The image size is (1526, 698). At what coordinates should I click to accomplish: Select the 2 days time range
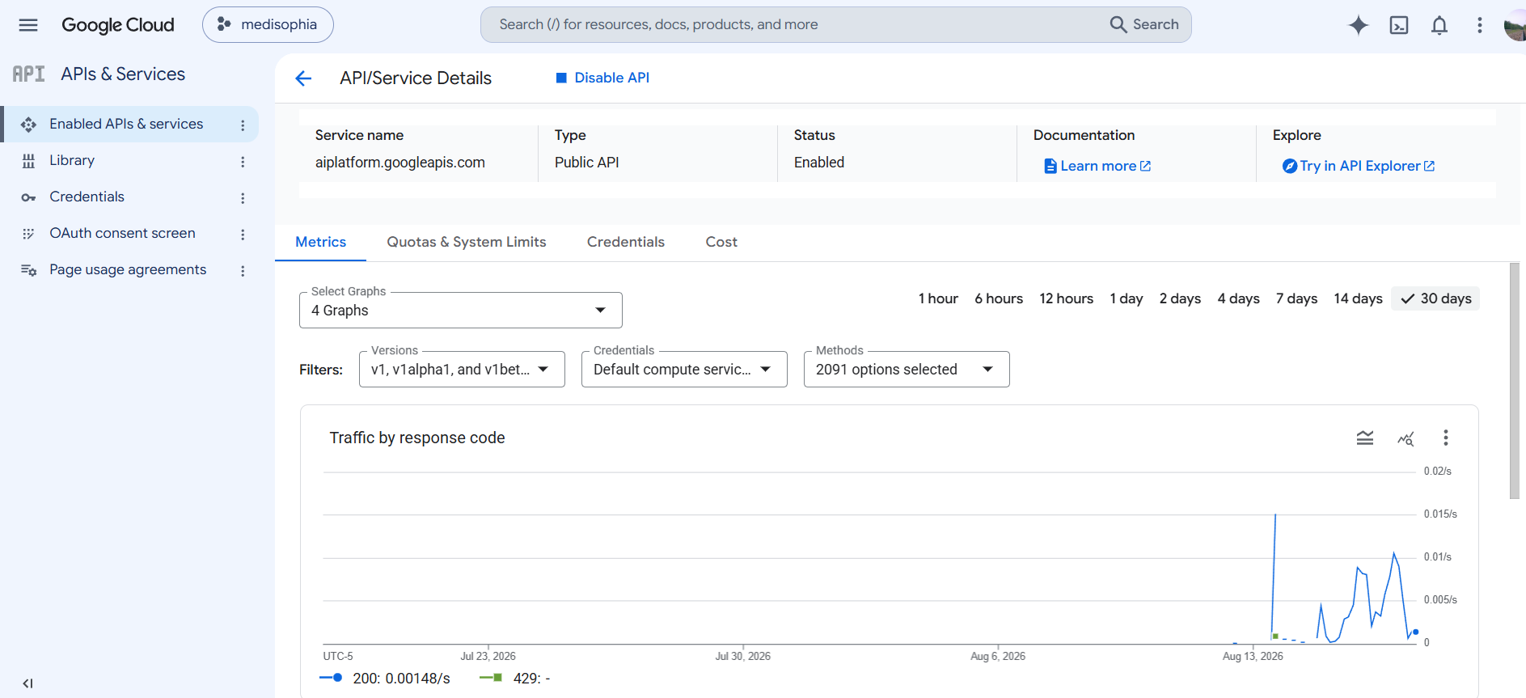[1180, 298]
